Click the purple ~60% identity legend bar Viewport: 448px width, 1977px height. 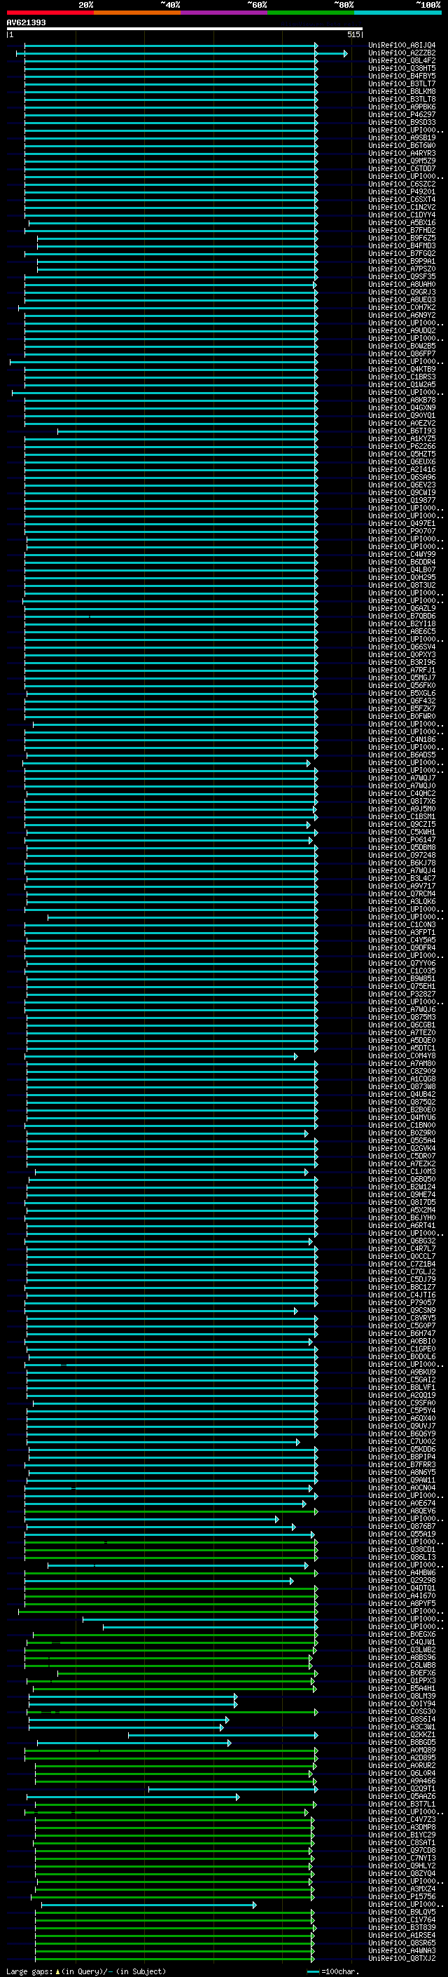225,13
